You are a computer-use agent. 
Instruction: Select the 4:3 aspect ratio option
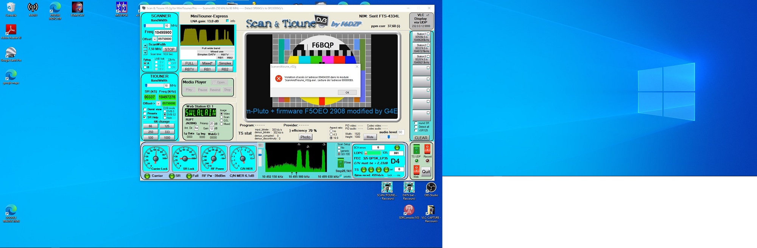tap(331, 134)
